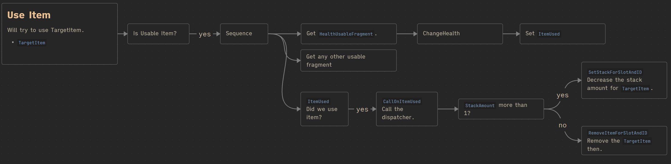
Task: Select the CallOnItemUsed code tag
Action: 402,102
